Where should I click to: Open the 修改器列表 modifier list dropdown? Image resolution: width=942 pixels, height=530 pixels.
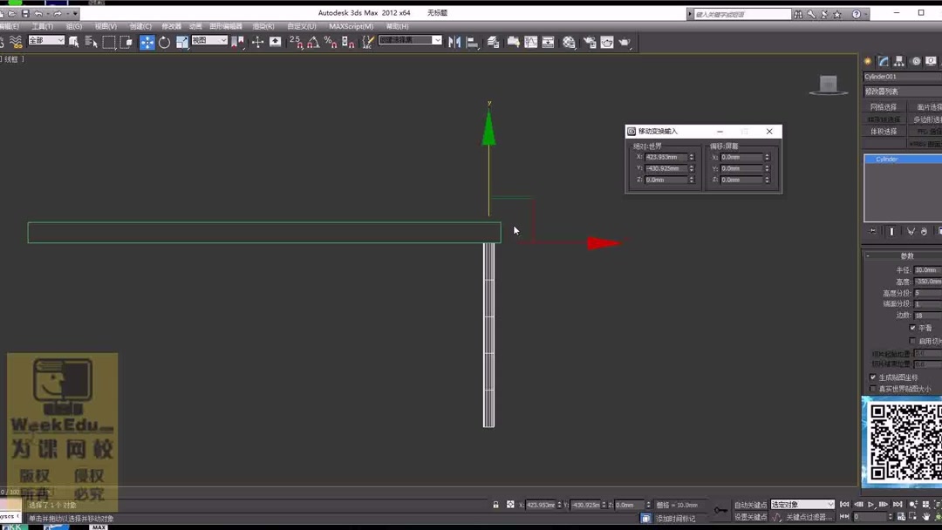[x=898, y=90]
